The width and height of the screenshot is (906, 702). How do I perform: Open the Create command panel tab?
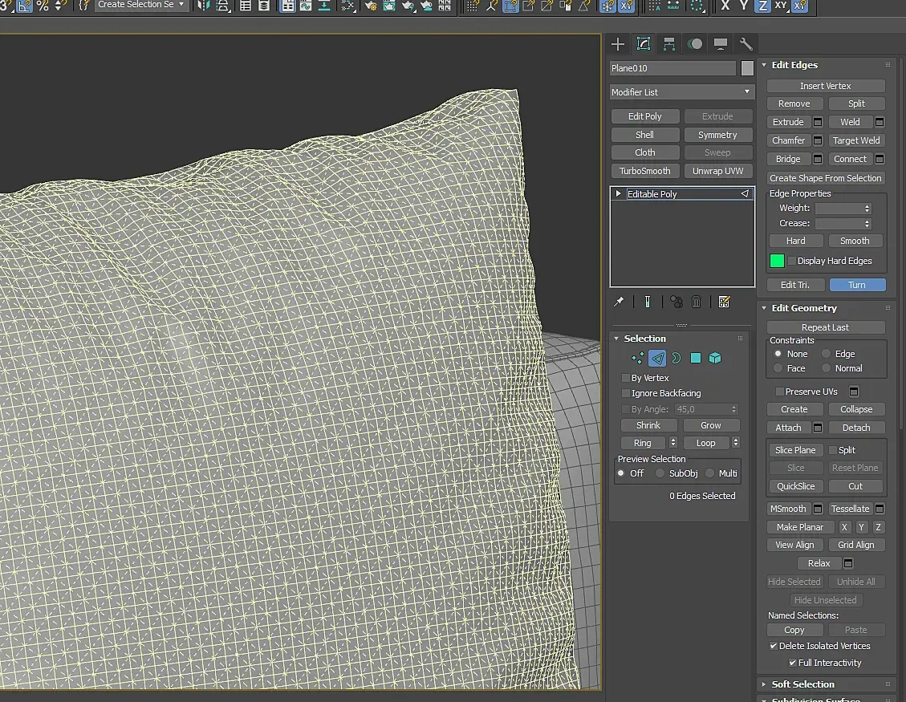tap(618, 44)
